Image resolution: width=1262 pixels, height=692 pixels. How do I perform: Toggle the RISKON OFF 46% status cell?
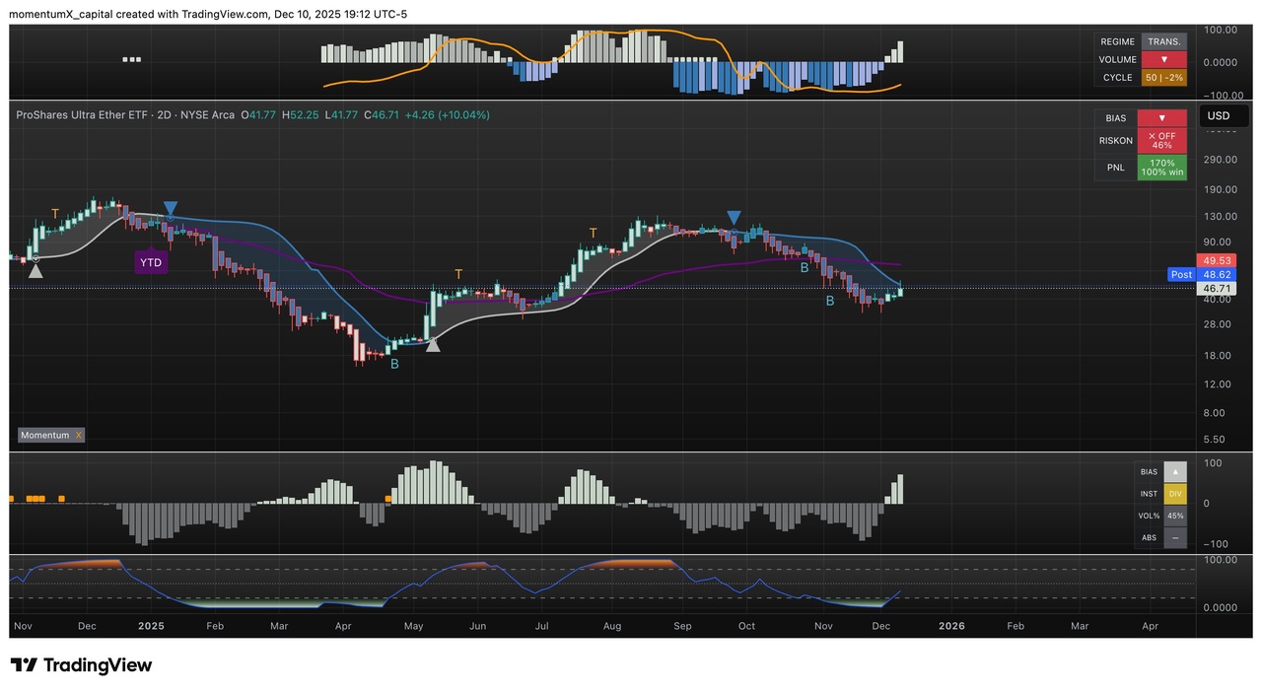1161,141
